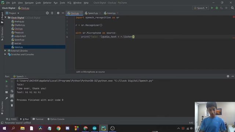The height and width of the screenshot is (132, 235).
Task: Open the Navigate menu
Action: 29,3
